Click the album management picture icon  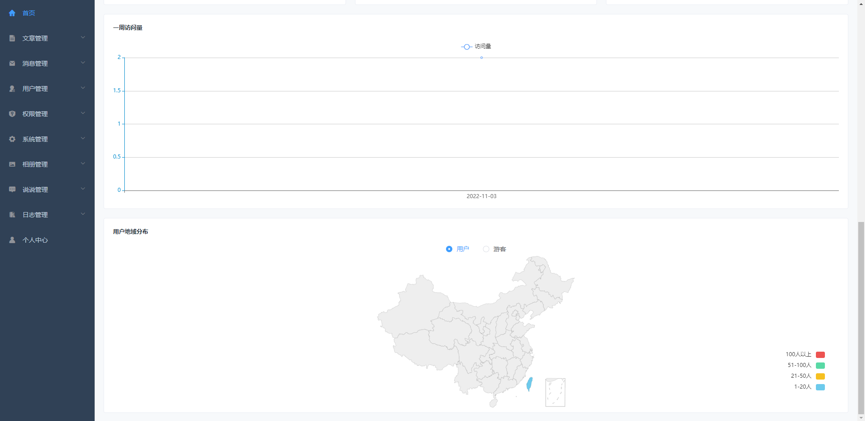click(12, 164)
